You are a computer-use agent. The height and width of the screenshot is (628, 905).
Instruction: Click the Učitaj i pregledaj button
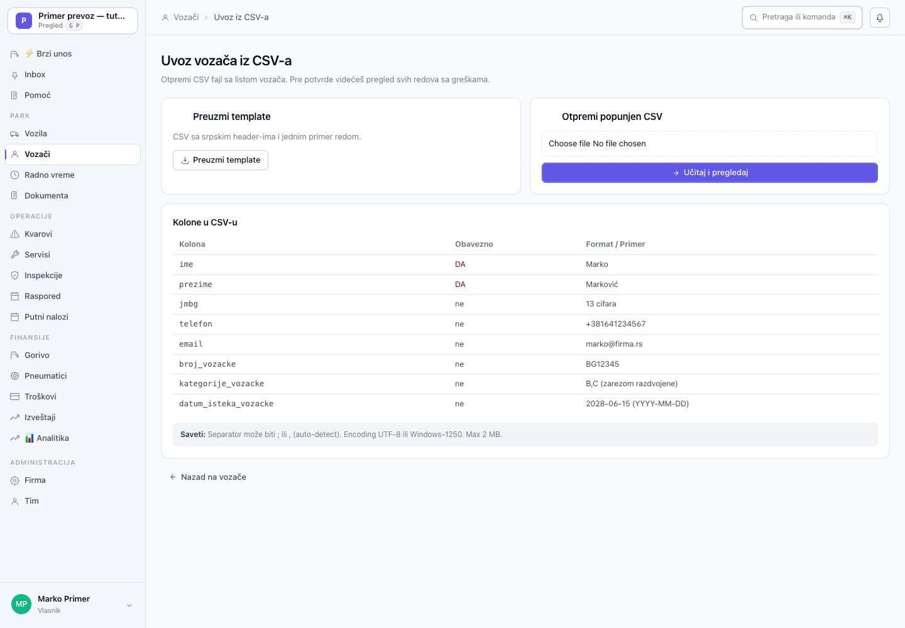point(710,173)
